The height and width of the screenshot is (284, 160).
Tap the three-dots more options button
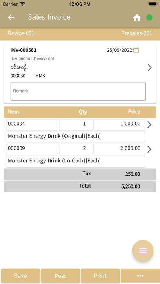tap(140, 276)
